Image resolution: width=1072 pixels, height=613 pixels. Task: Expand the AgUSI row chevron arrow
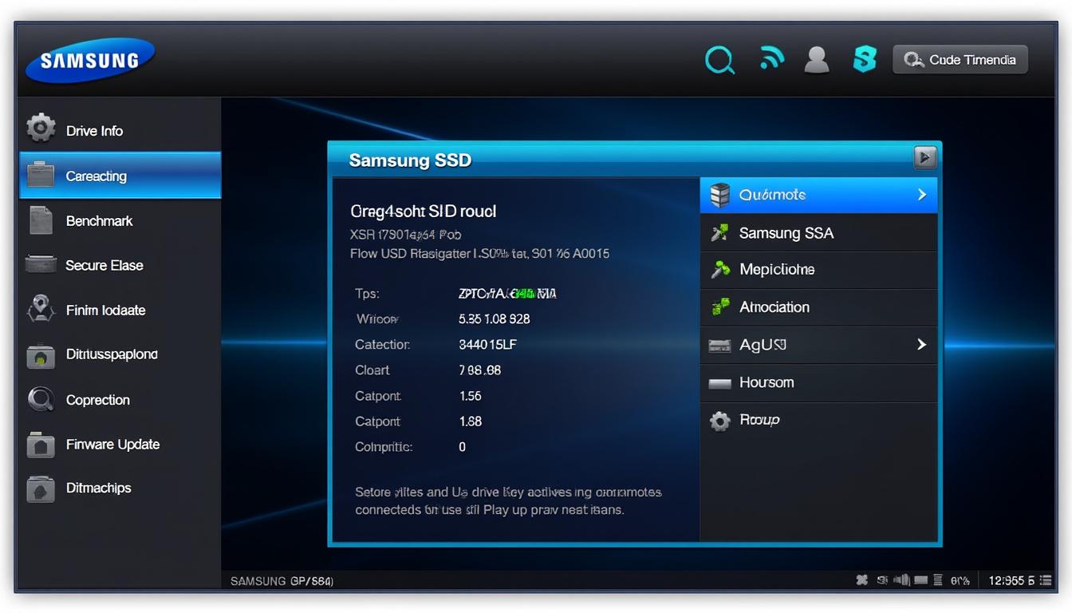[922, 345]
